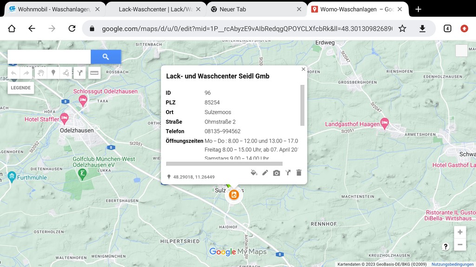Click the white square thumbnail top right of map
The height and width of the screenshot is (267, 476).
point(462,50)
